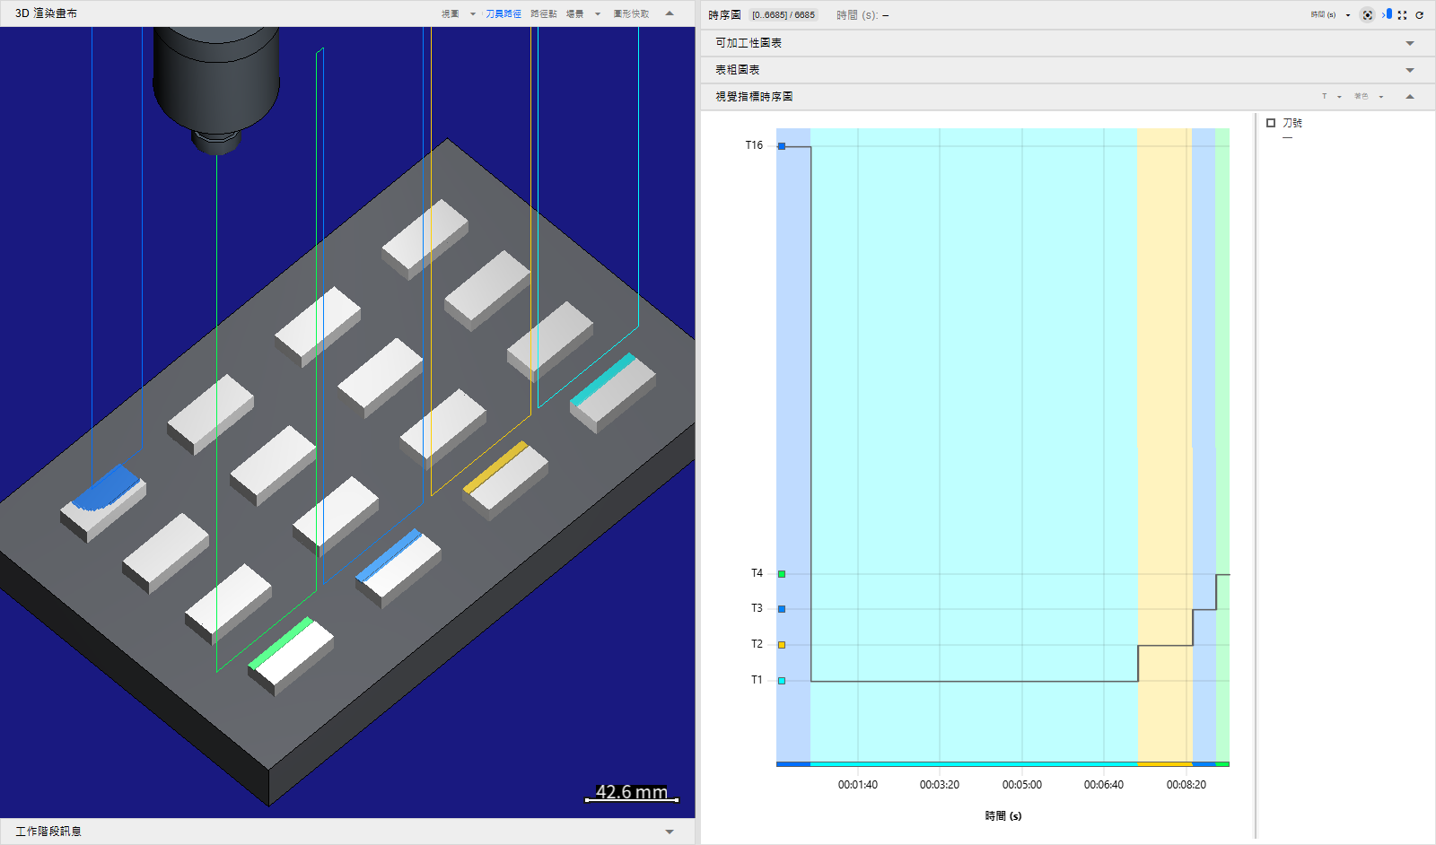Open the 場景 dropdown

[583, 14]
